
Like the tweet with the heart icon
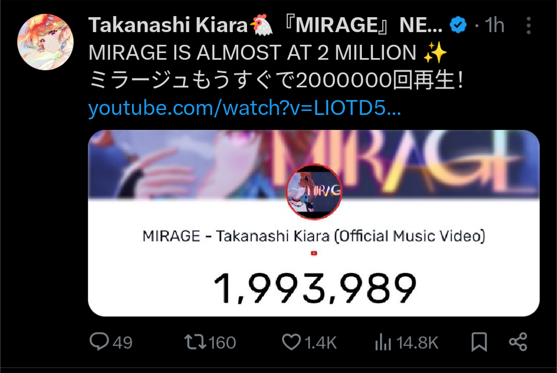point(291,342)
